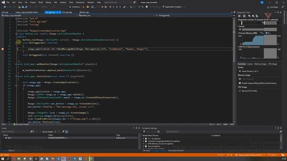The width and height of the screenshot is (287, 161).
Task: Click the diagnostics timeline ruler
Action: [259, 23]
